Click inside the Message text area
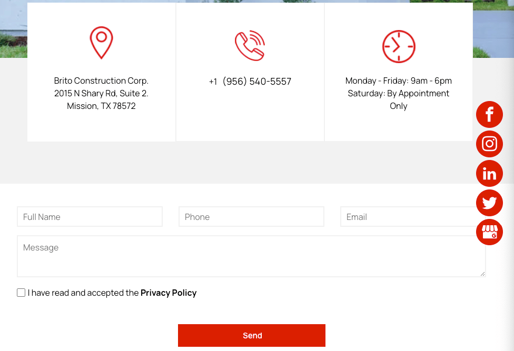514x351 pixels. click(251, 256)
